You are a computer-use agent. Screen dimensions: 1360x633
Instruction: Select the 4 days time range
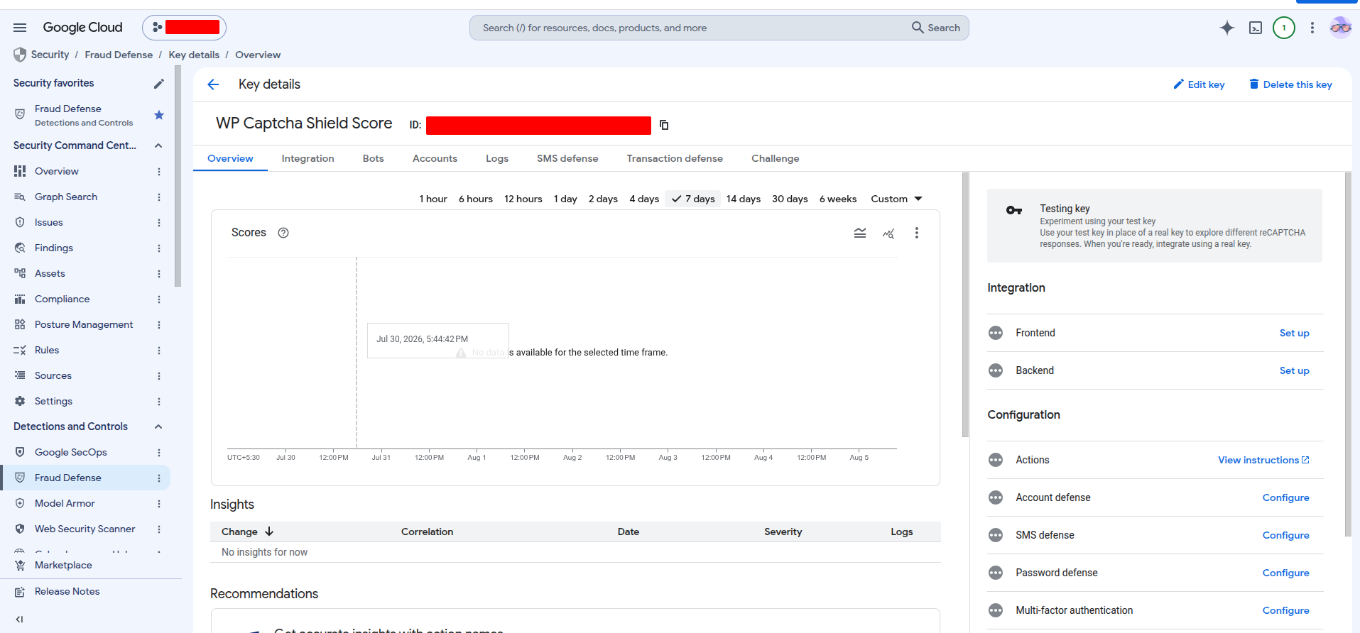click(x=644, y=199)
